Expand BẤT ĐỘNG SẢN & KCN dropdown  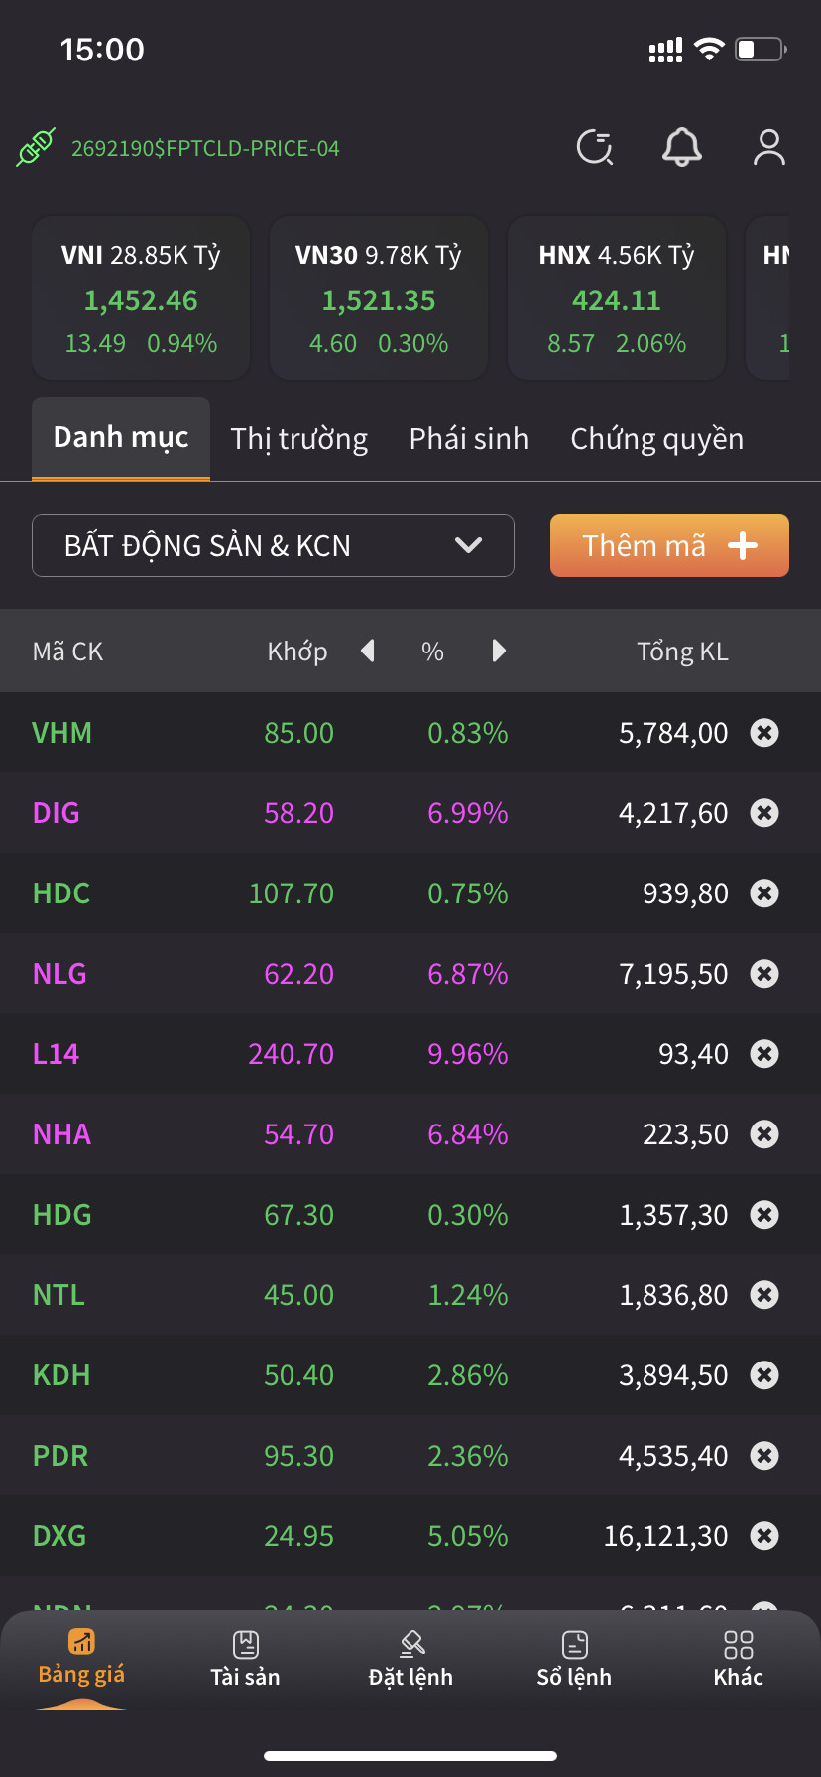pos(273,545)
